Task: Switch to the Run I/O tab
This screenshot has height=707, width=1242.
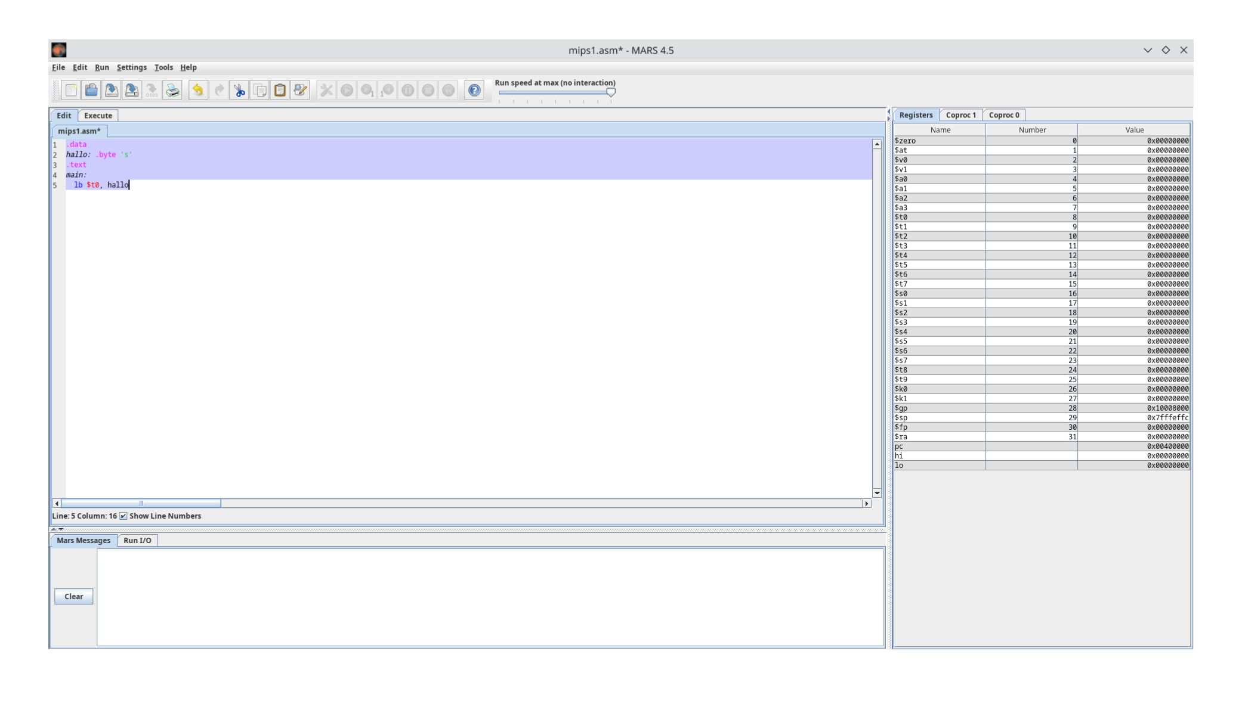Action: tap(137, 540)
